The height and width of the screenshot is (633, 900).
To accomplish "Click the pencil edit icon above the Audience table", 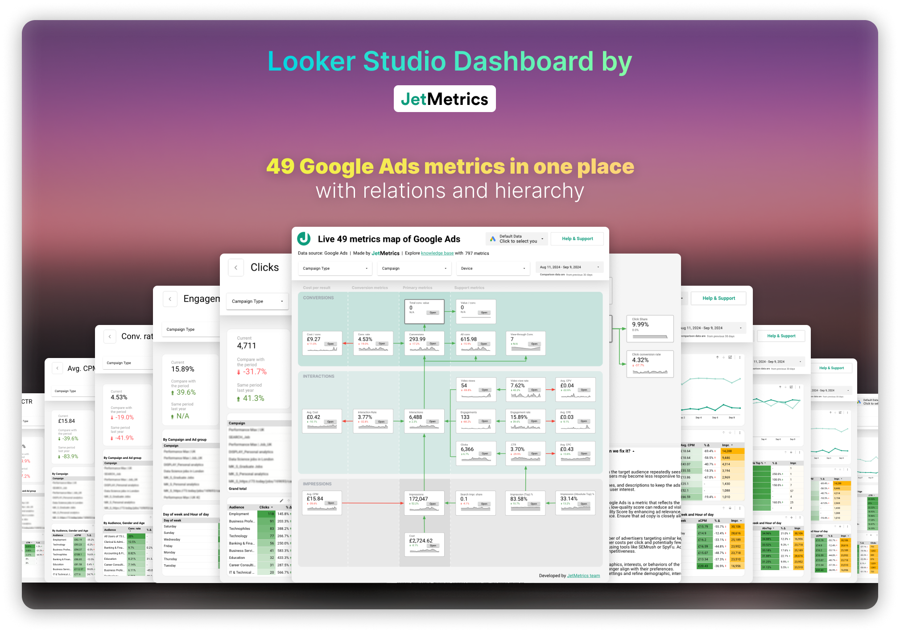I will (x=281, y=500).
